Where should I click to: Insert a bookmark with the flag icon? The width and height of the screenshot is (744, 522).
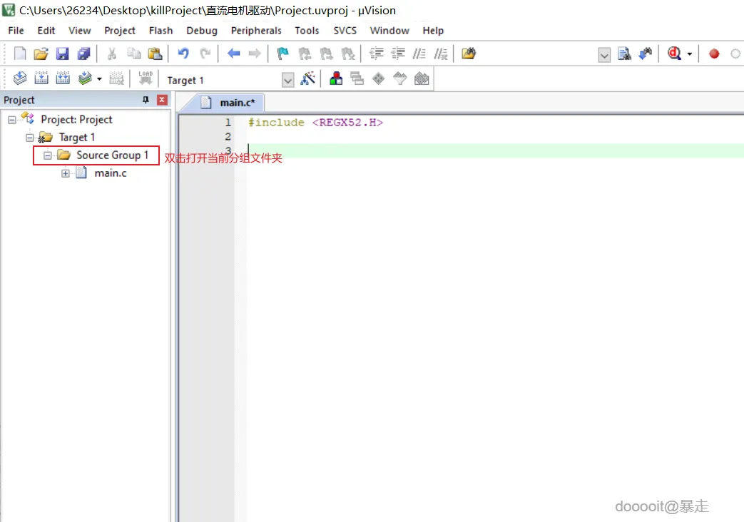tap(282, 53)
